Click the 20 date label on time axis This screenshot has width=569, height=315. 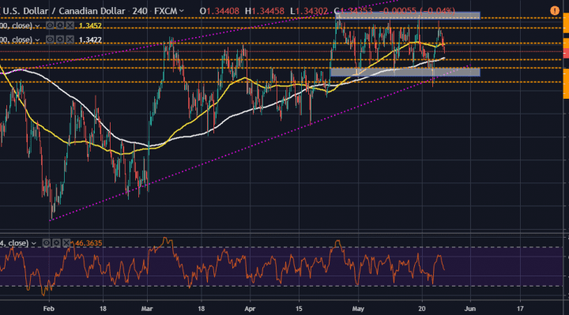click(x=422, y=309)
